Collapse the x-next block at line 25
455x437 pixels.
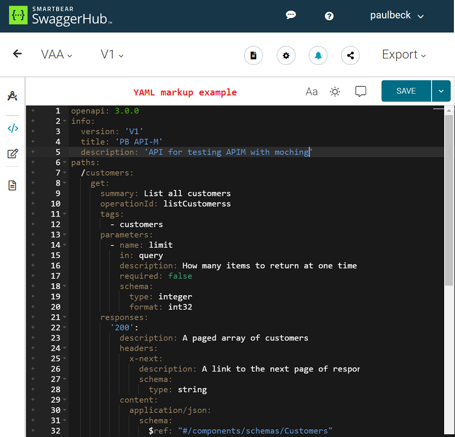(x=64, y=358)
